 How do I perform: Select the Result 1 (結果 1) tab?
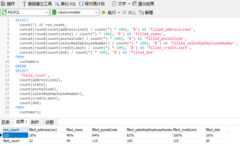pos(21,122)
